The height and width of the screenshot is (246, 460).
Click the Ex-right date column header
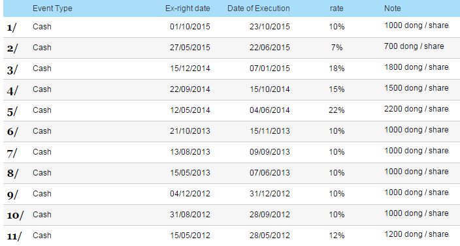click(x=188, y=8)
